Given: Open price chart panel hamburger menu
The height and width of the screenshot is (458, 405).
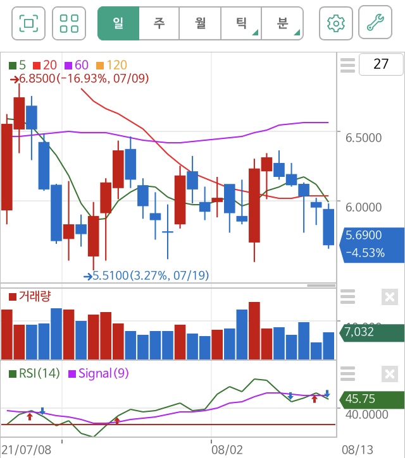Looking at the screenshot, I should click(347, 66).
